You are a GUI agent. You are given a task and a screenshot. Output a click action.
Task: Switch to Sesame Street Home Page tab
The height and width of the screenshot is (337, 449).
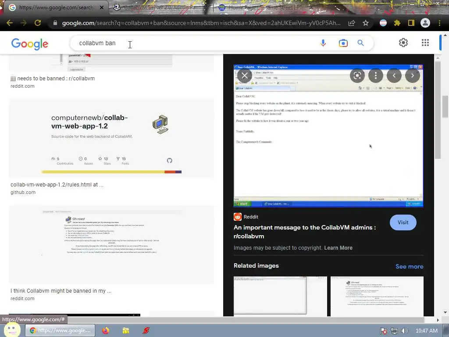(x=262, y=7)
